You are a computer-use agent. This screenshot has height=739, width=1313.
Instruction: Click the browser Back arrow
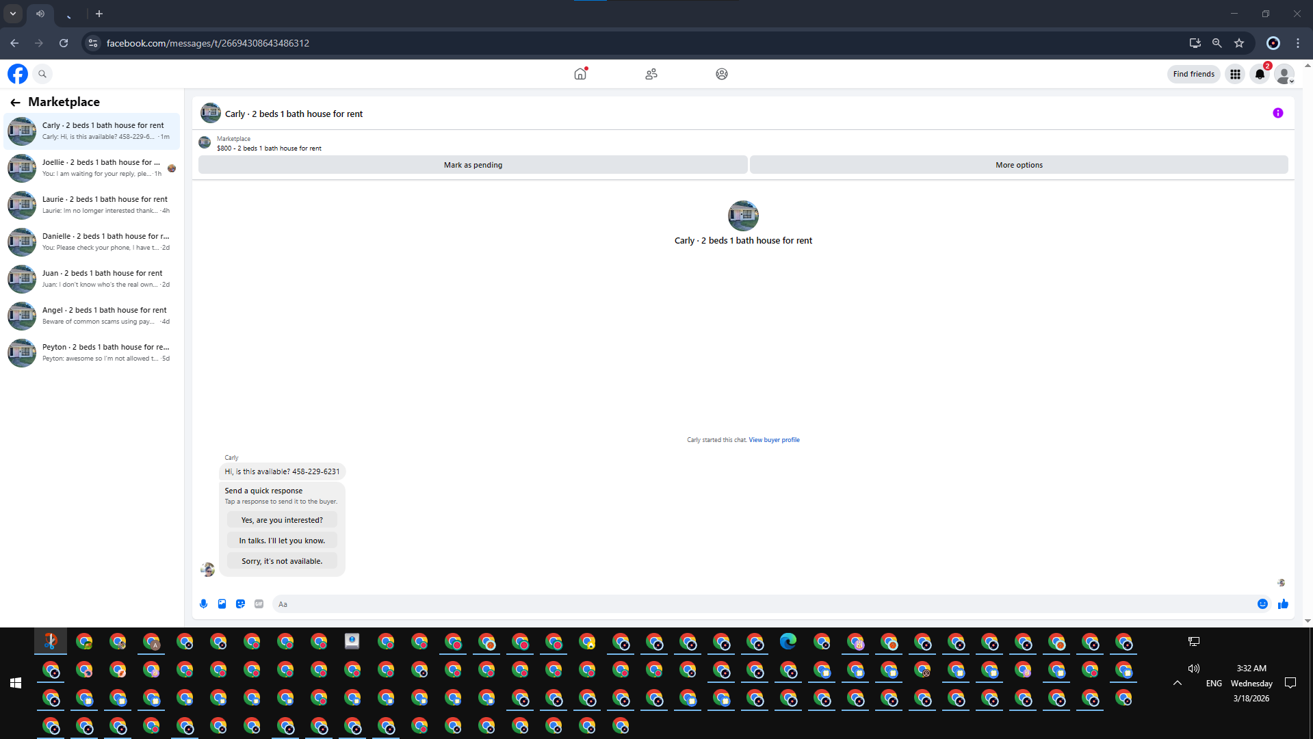click(14, 43)
